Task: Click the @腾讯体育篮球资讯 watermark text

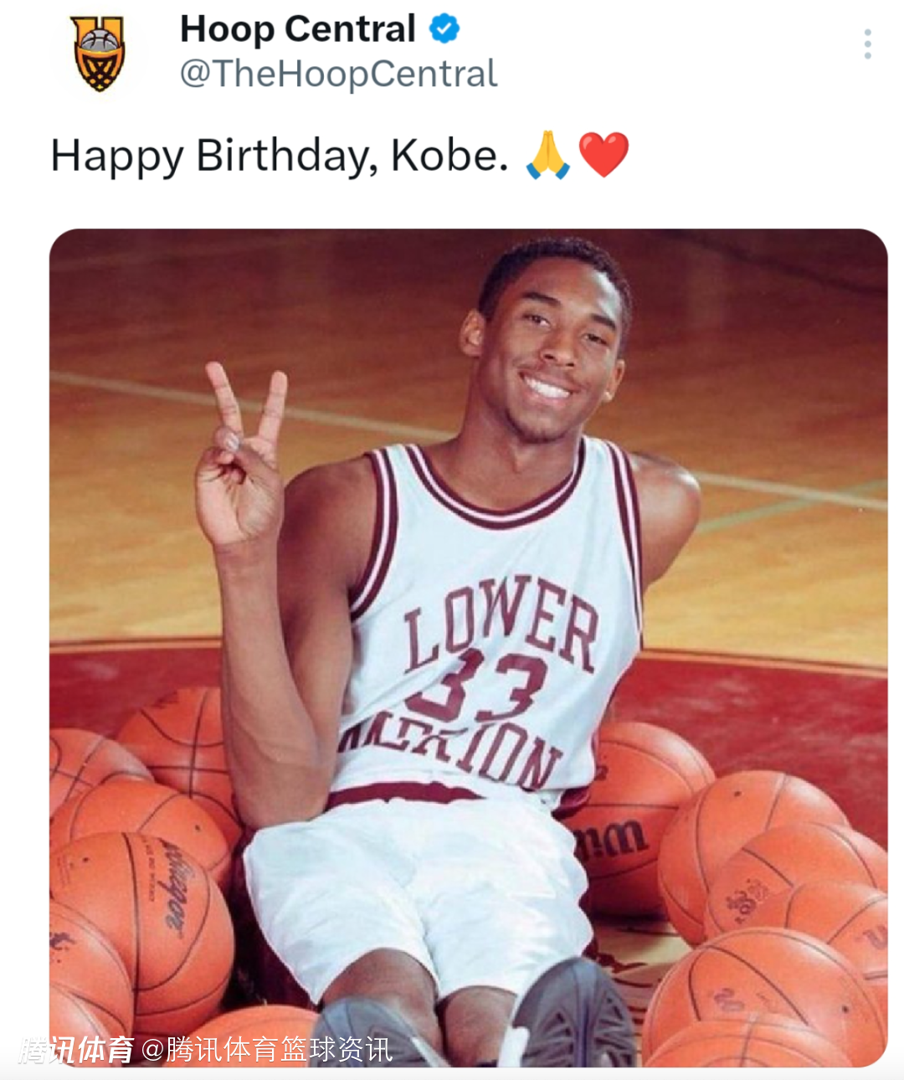Action: click(x=266, y=1050)
